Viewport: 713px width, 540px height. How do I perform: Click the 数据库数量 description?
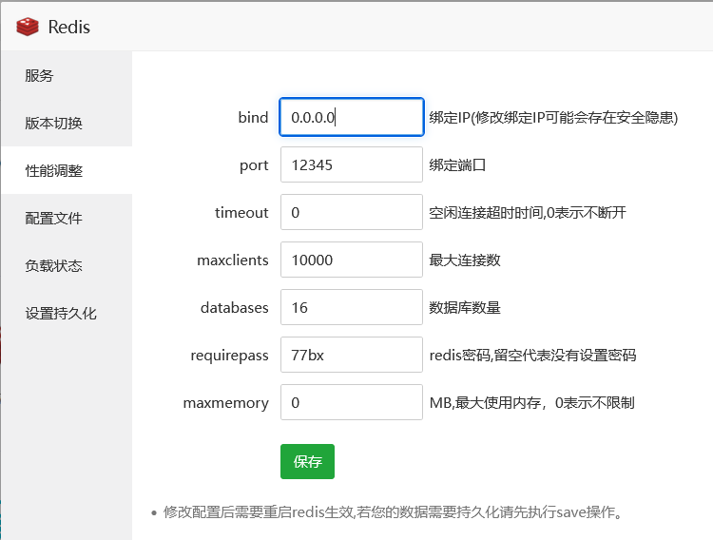(465, 307)
